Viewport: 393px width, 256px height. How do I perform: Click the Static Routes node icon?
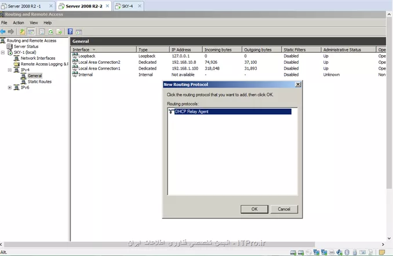coord(24,82)
